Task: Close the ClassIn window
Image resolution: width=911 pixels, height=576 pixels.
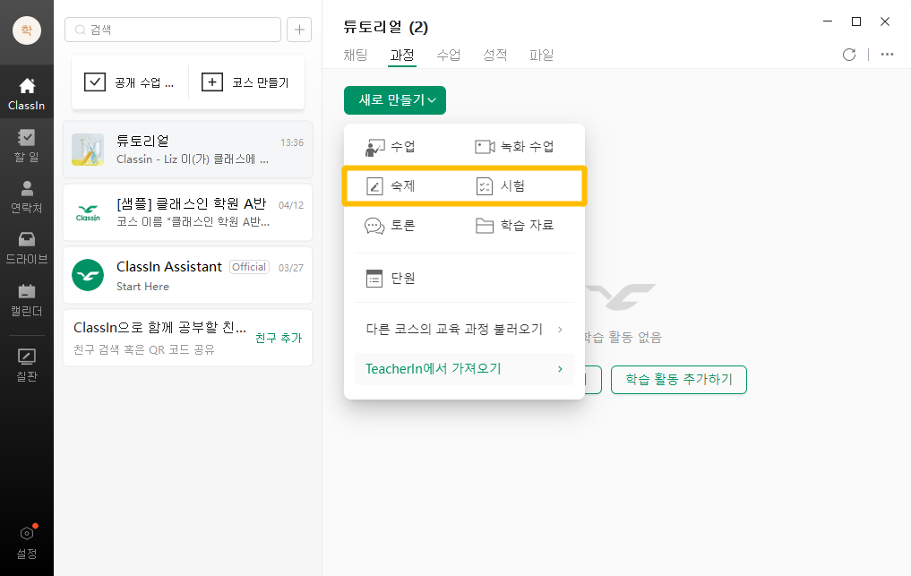Action: point(885,21)
